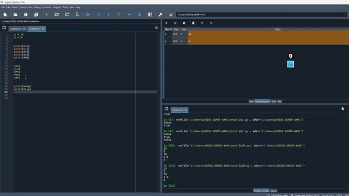
Task: Switch to the Files pane tab
Action: tap(279, 101)
